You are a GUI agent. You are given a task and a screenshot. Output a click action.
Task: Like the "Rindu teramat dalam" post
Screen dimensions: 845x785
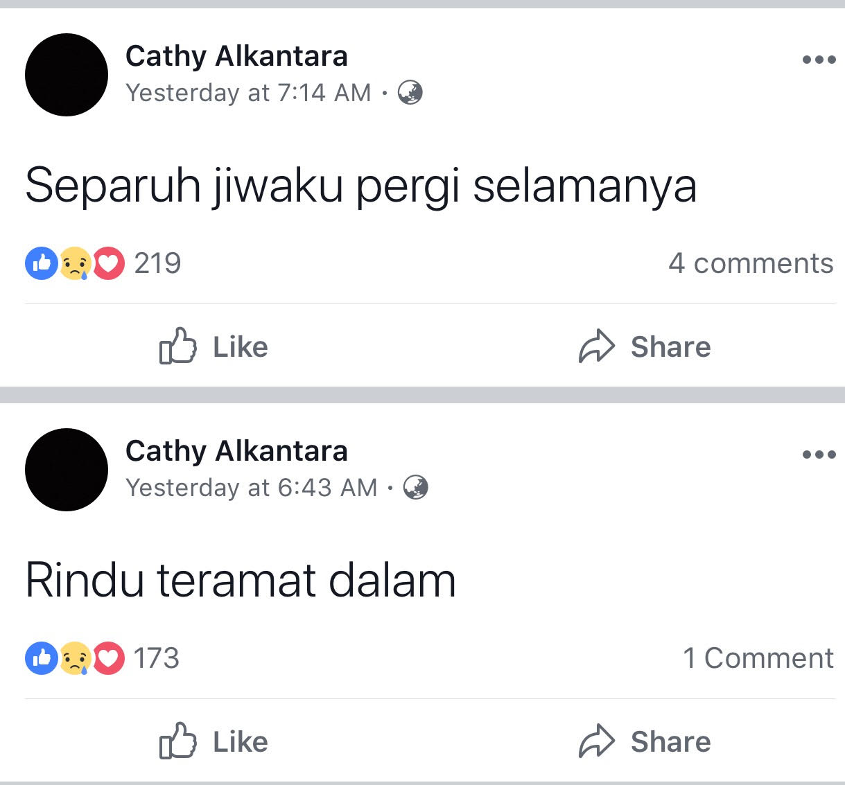(214, 741)
